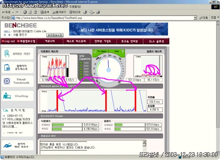Open the Help (도움말) menu

pyautogui.click(x=75, y=7)
